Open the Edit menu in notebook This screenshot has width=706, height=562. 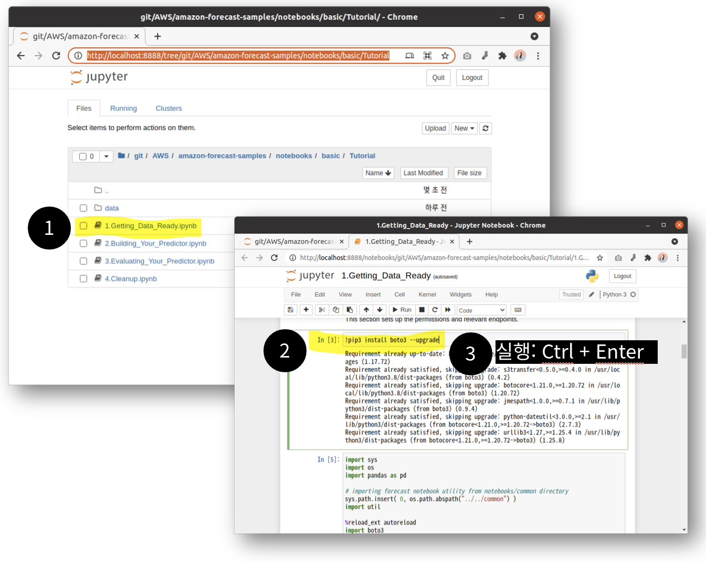[x=320, y=295]
